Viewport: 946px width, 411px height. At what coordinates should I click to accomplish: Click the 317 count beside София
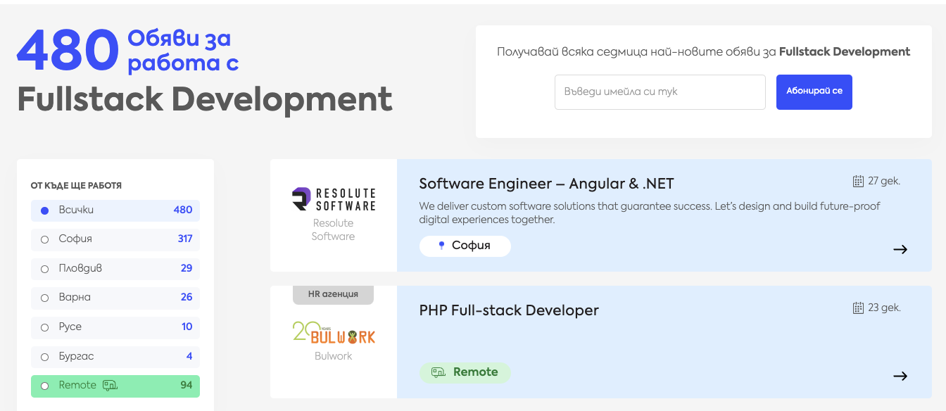(185, 239)
